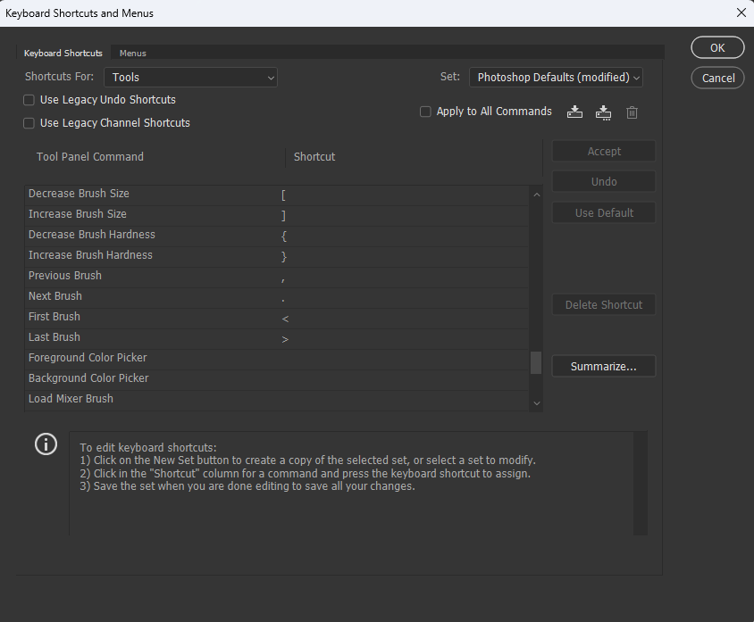Create a new set based on current set icon
The height and width of the screenshot is (622, 754).
(x=603, y=112)
